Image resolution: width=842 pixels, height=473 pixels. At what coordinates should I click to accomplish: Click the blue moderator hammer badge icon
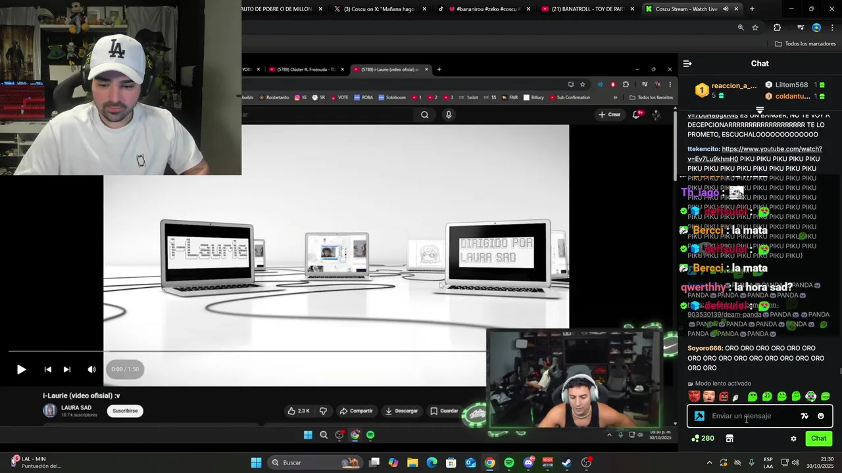pos(699,416)
